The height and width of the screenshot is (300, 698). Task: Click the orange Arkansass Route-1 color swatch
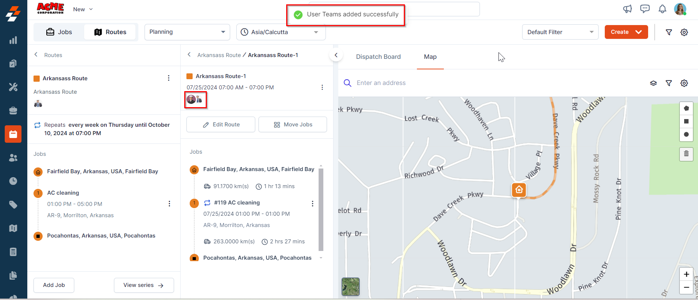189,76
